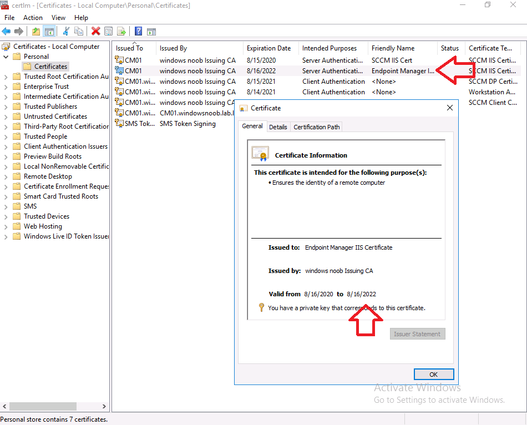
Task: Expand the Untrusted Certificates node
Action: (6, 117)
